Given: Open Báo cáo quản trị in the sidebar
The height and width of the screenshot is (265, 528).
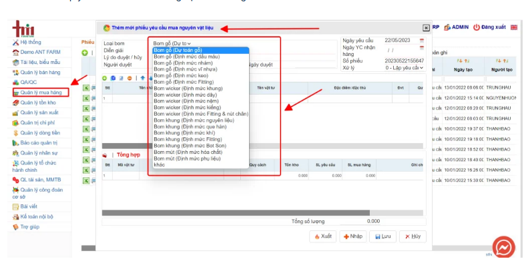Looking at the screenshot, I should [x=39, y=142].
